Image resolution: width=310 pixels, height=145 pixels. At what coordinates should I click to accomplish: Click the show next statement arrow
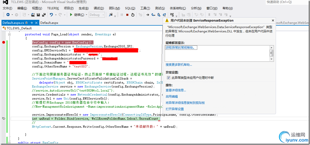[x=147, y=15]
